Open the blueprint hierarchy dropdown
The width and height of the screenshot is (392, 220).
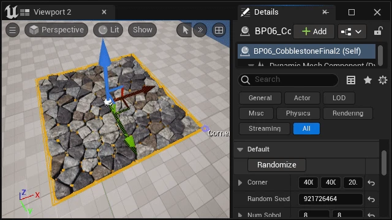tap(352, 31)
